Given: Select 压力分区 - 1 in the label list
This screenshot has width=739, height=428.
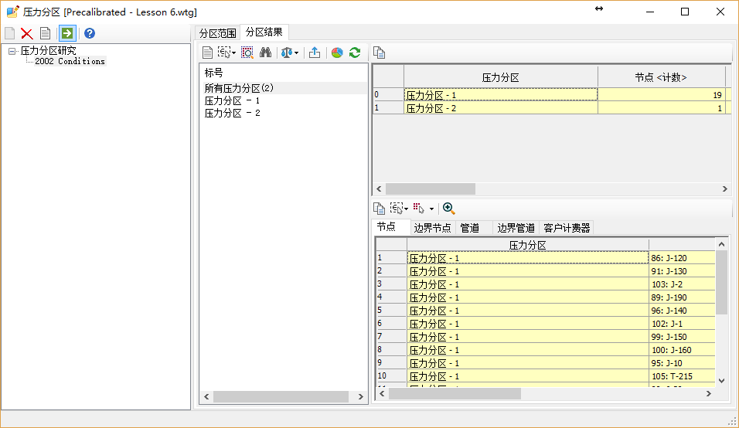Looking at the screenshot, I should 232,100.
